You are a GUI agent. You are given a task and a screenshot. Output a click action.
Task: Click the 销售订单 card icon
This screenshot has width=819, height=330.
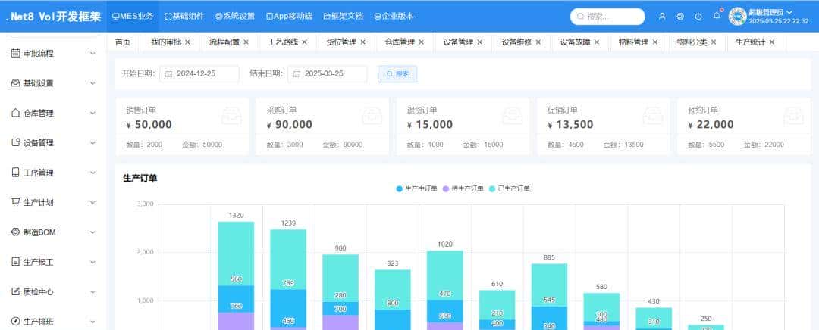[x=231, y=115]
